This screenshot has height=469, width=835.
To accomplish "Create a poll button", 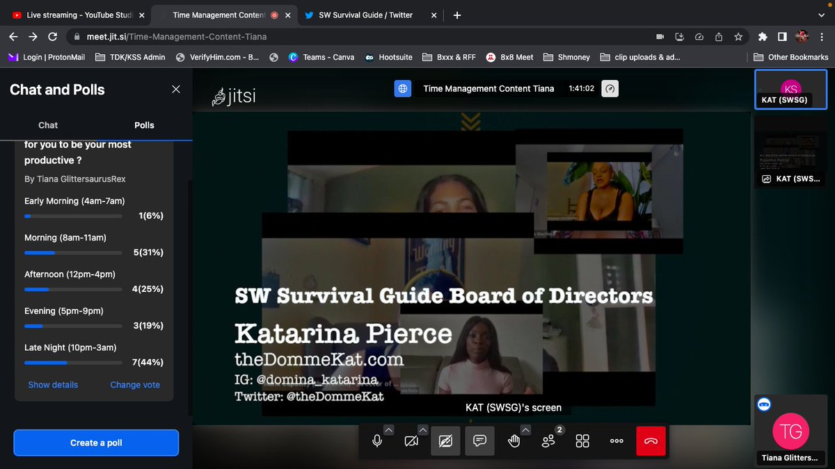I will click(x=96, y=443).
